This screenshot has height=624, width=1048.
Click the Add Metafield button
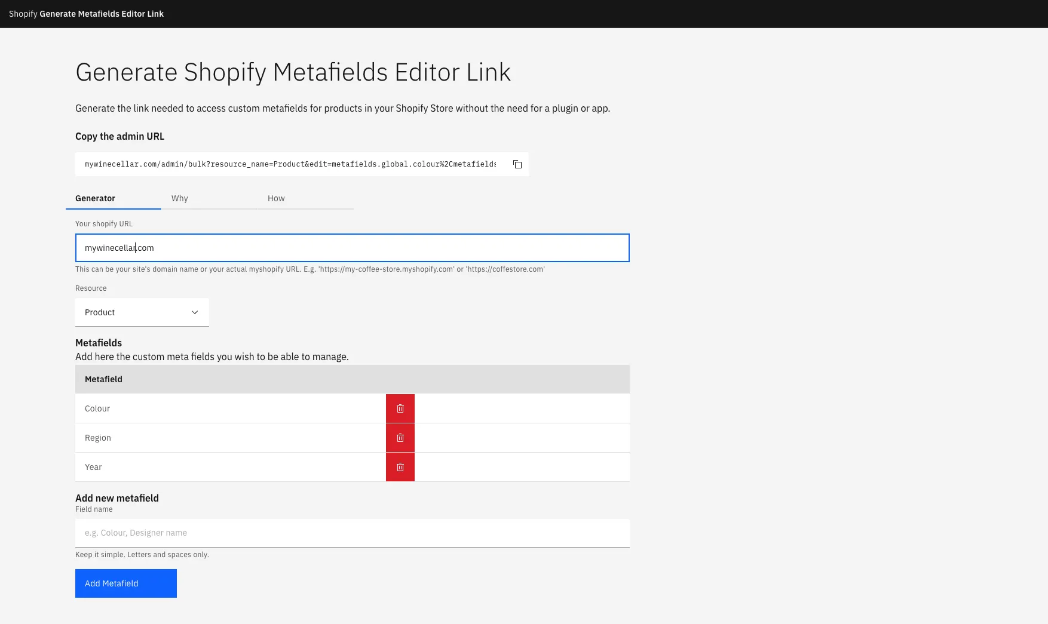(126, 583)
